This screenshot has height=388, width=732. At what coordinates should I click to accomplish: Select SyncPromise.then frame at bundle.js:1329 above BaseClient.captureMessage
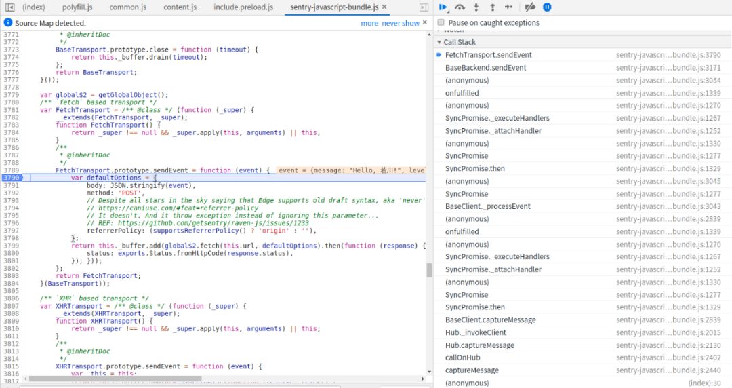[583, 307]
